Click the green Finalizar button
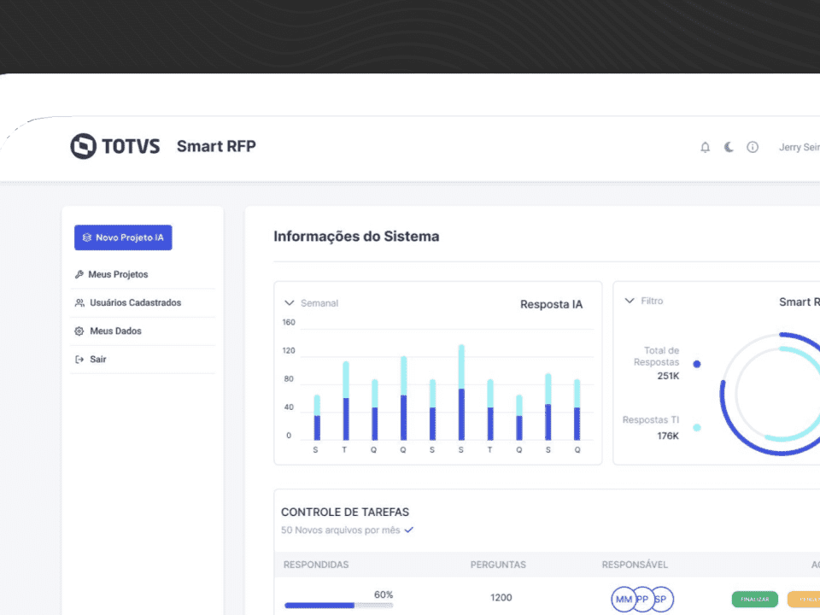This screenshot has width=820, height=615. [x=754, y=600]
